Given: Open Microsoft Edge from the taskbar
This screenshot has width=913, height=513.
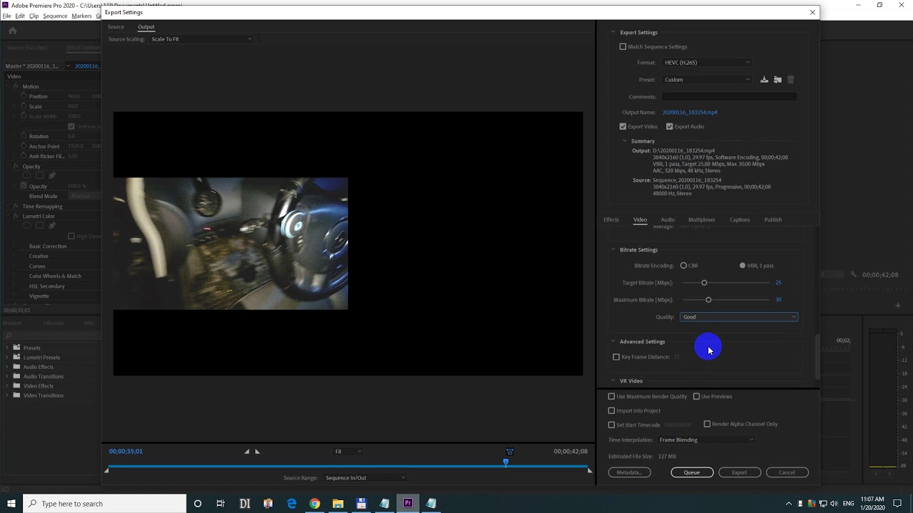Looking at the screenshot, I should pyautogui.click(x=292, y=504).
